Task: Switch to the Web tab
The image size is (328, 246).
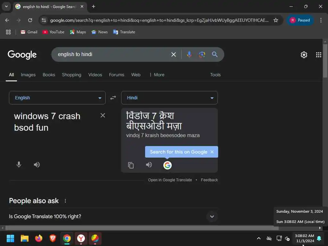Action: [136, 75]
